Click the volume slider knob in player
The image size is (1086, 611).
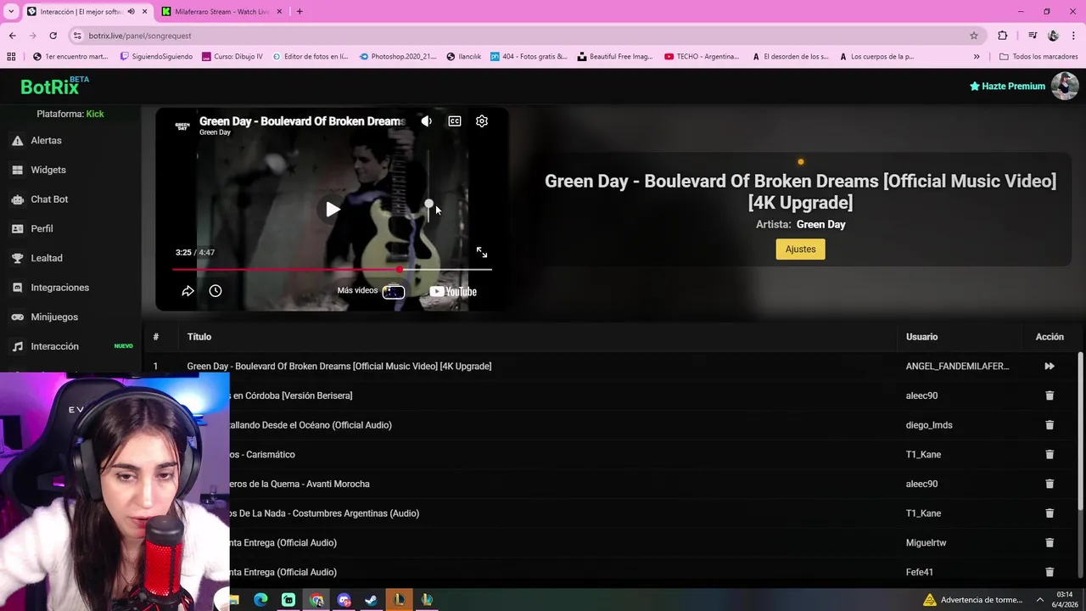tap(429, 205)
